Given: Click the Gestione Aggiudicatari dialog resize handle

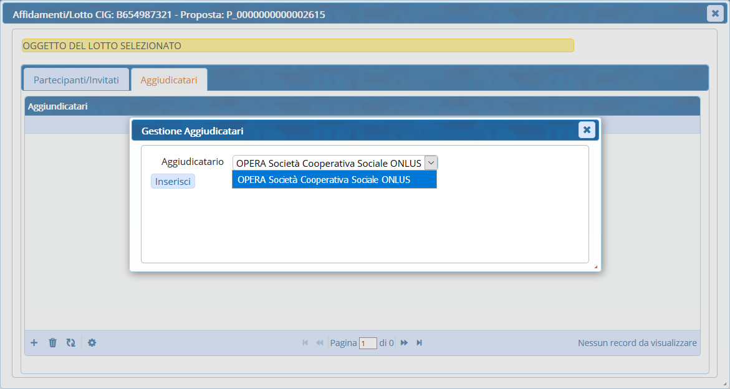Looking at the screenshot, I should (x=595, y=267).
